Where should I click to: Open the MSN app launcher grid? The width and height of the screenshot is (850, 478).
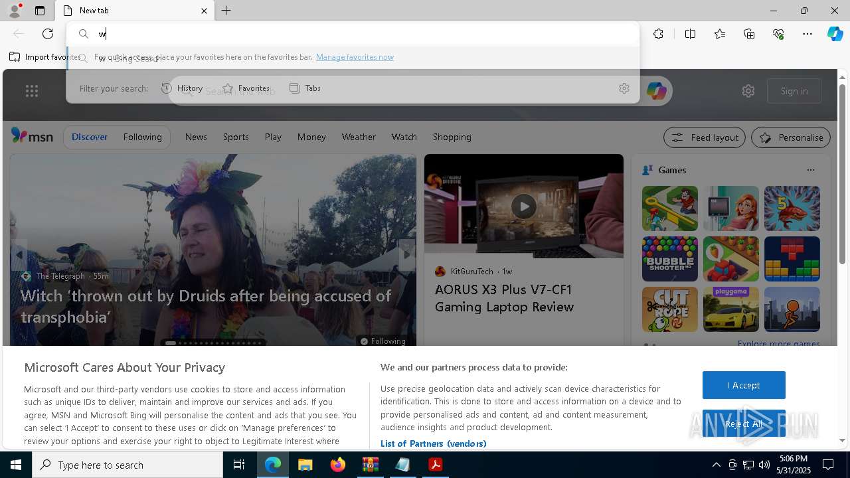(32, 91)
